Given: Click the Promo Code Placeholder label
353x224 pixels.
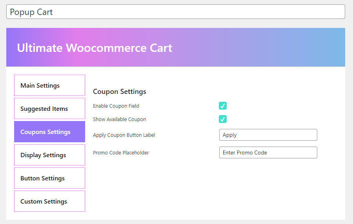Looking at the screenshot, I should pos(121,153).
